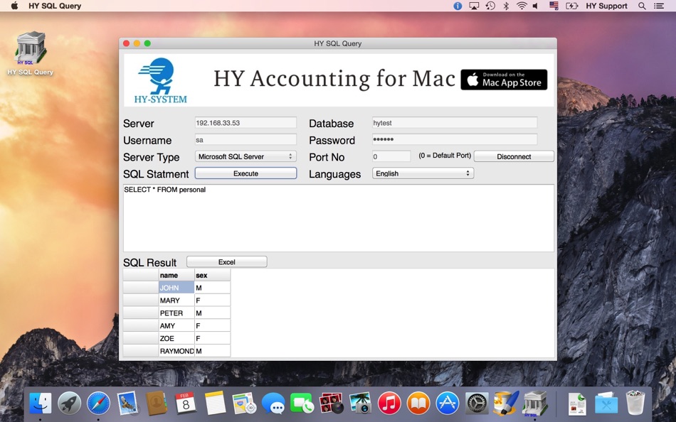The width and height of the screenshot is (676, 422).
Task: Click the HY-SYSTEM logo in the banner
Action: (160, 81)
